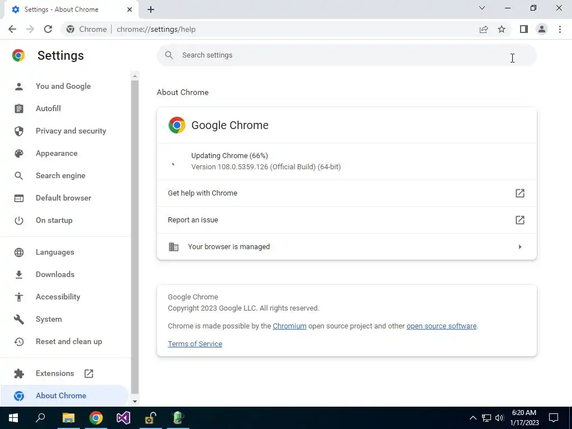Click external link icon for Get help
The width and height of the screenshot is (572, 429).
(520, 193)
